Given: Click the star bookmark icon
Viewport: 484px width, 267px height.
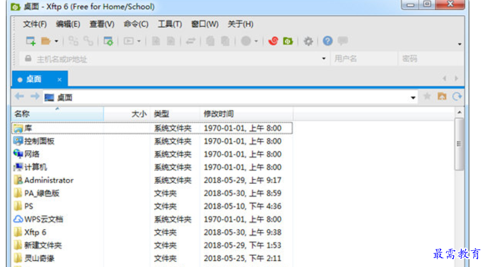Looking at the screenshot, I should click(x=427, y=97).
